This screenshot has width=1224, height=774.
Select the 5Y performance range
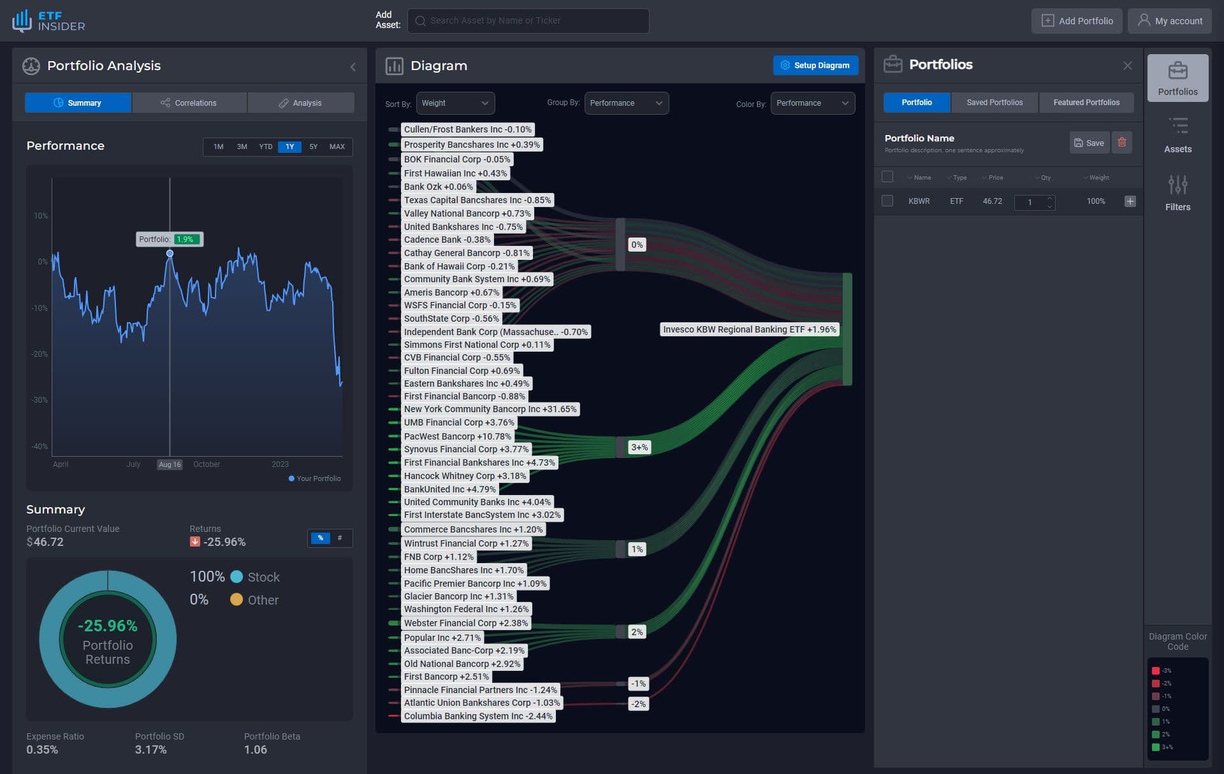tap(313, 147)
